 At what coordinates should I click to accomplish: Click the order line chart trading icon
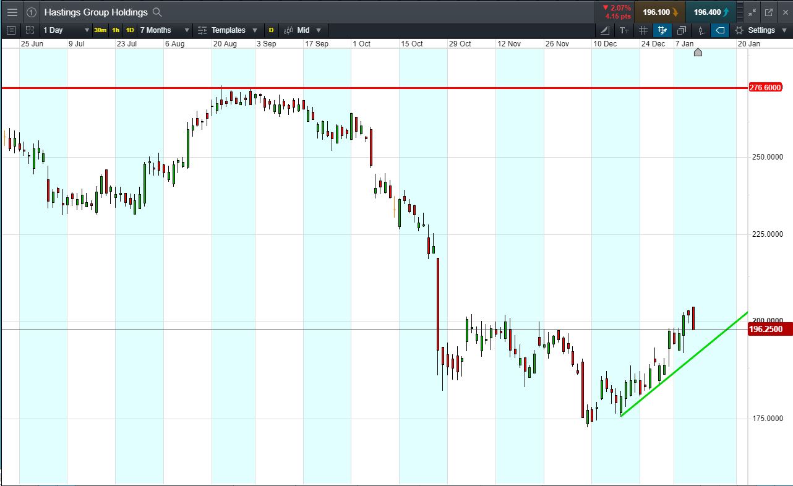(x=701, y=30)
